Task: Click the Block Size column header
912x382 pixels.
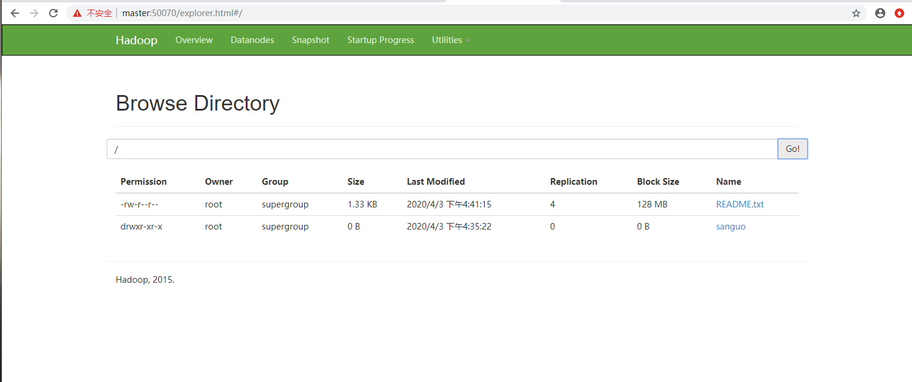Action: tap(658, 182)
